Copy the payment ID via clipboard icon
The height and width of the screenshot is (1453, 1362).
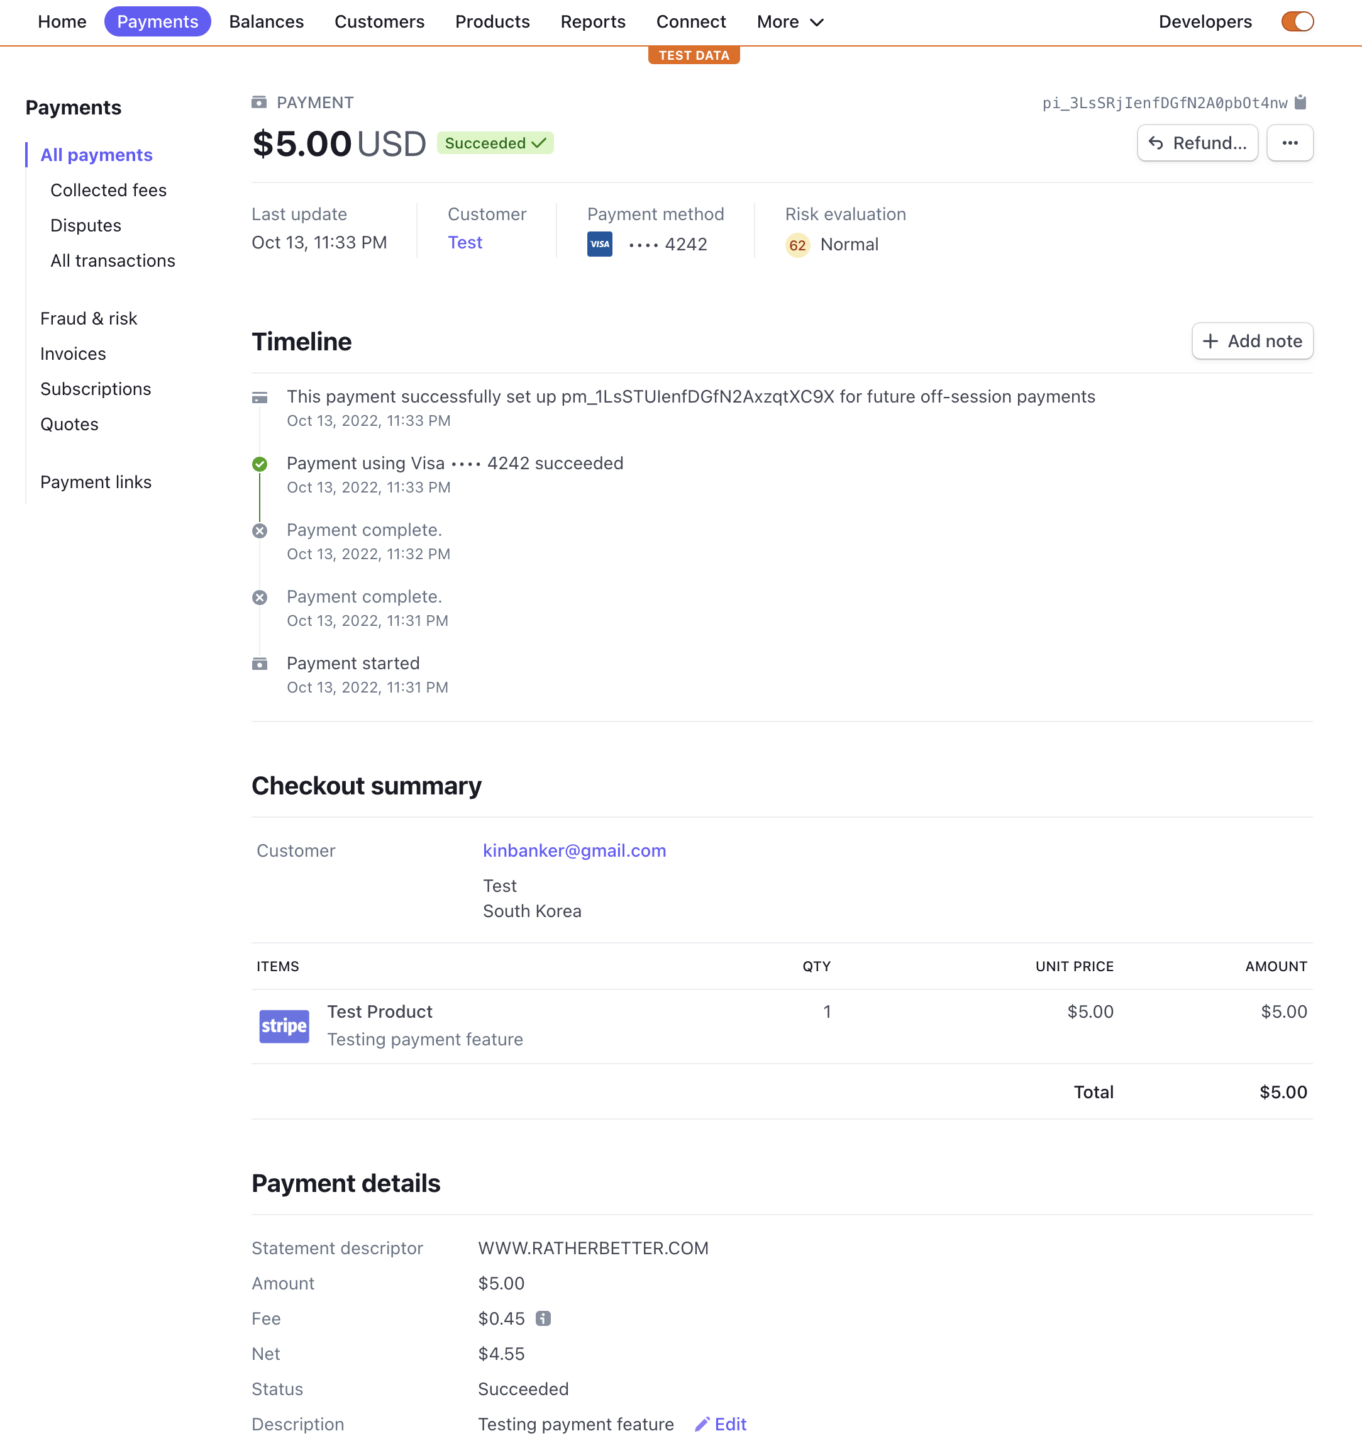tap(1300, 103)
